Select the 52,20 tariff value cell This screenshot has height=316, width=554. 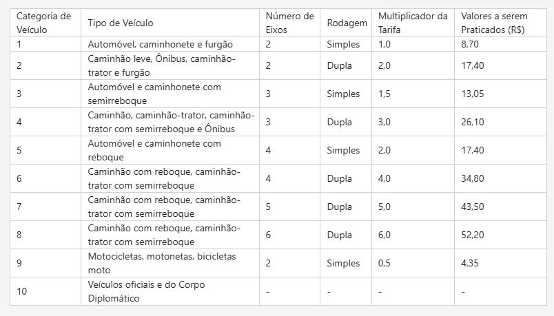coord(473,235)
